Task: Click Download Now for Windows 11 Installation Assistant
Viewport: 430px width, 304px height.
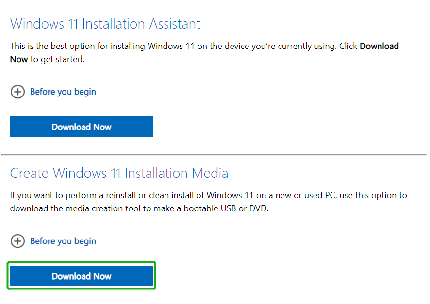Action: pyautogui.click(x=81, y=127)
